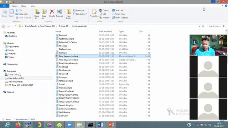Switch to the Home ribbon tab
Screen dimensions: 228x128
pos(14,6)
